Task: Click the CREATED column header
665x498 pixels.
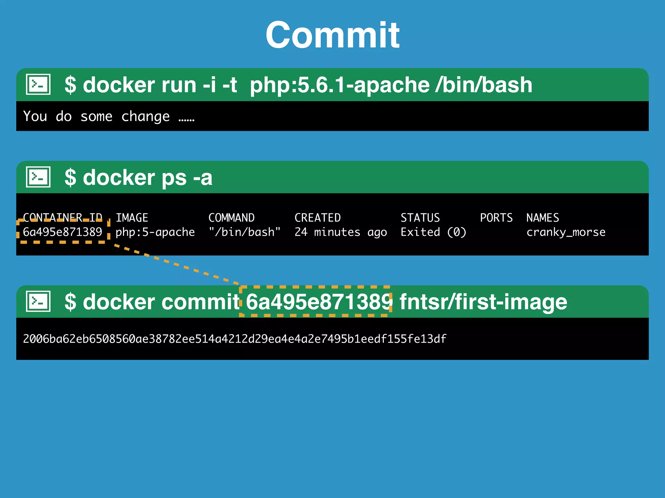Action: point(318,218)
